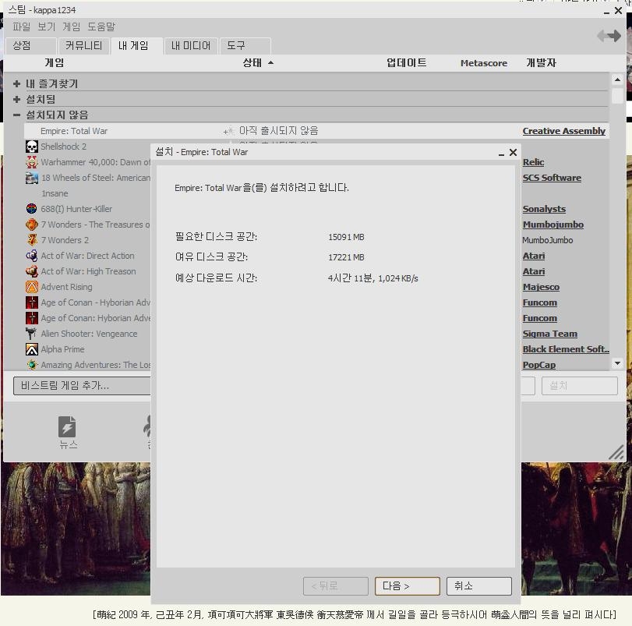Select the Empire: Total War row
632x626 pixels.
click(316, 131)
